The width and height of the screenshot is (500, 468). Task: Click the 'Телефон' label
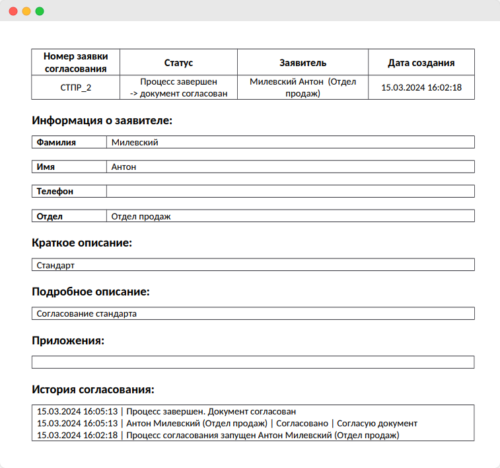(69, 191)
